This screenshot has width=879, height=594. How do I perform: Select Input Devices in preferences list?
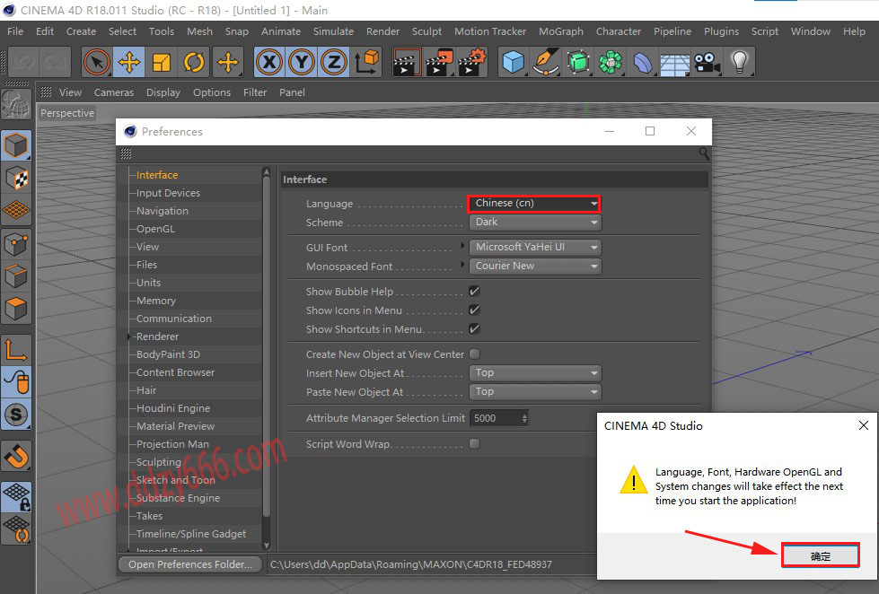pos(168,193)
